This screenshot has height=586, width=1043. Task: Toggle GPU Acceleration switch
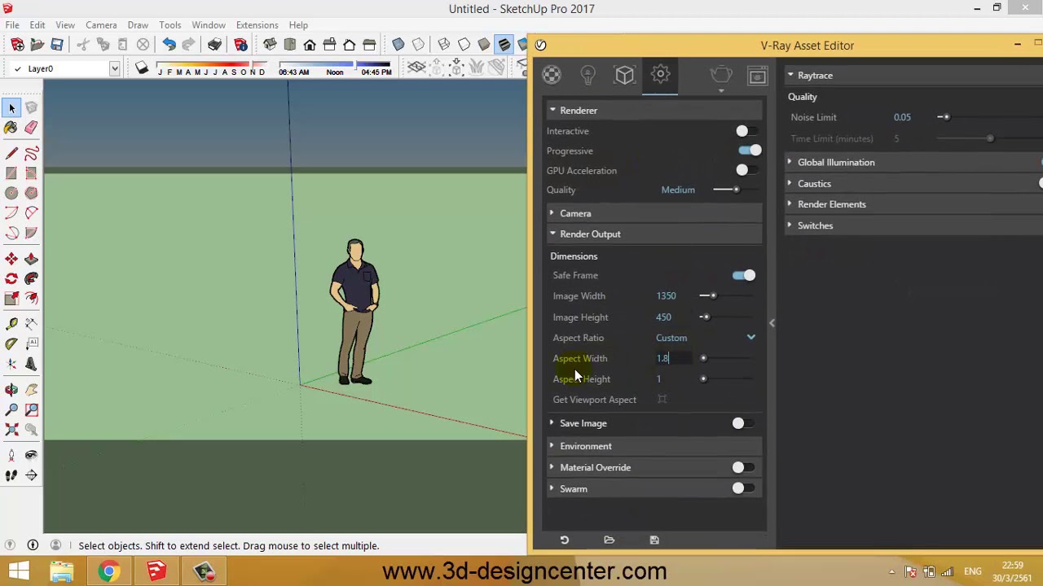tap(747, 170)
